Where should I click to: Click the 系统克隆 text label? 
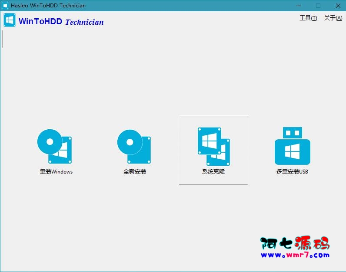(213, 171)
